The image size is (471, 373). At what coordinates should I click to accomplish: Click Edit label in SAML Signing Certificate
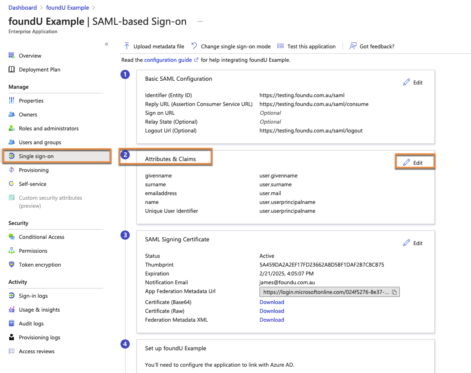(418, 243)
